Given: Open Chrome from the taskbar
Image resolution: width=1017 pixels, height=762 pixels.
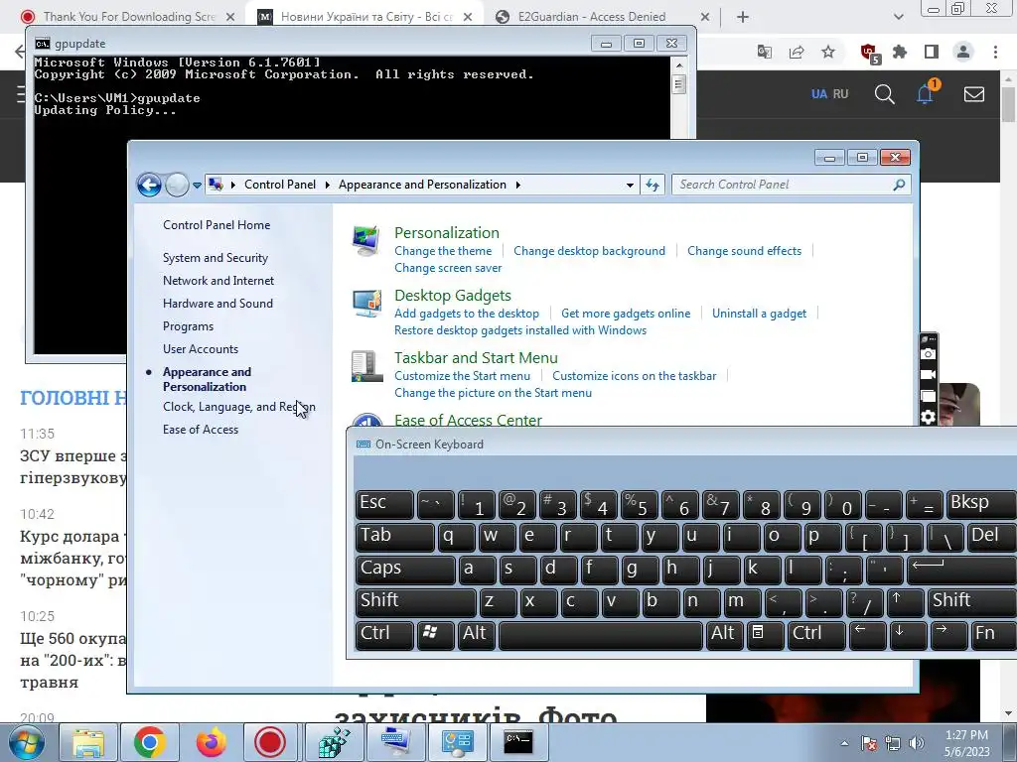Looking at the screenshot, I should coord(149,742).
